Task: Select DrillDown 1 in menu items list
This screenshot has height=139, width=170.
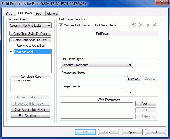Action: click(126, 34)
